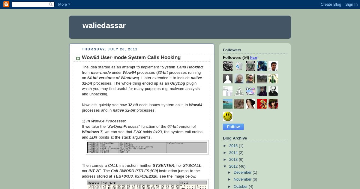Click Next in Followers widget

coord(253,58)
